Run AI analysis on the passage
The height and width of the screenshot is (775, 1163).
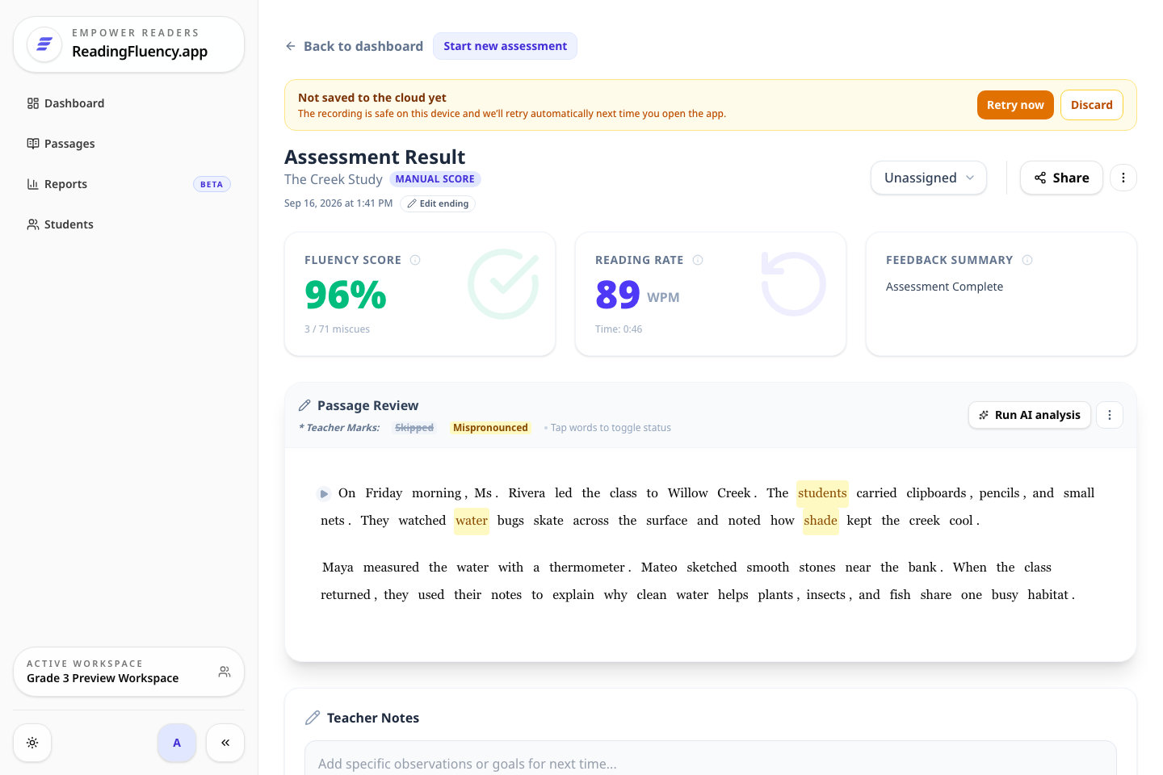[1030, 415]
